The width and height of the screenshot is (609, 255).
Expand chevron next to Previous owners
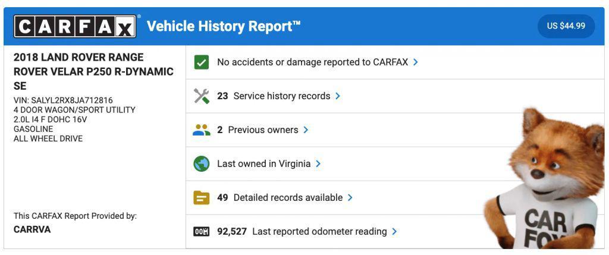point(306,130)
